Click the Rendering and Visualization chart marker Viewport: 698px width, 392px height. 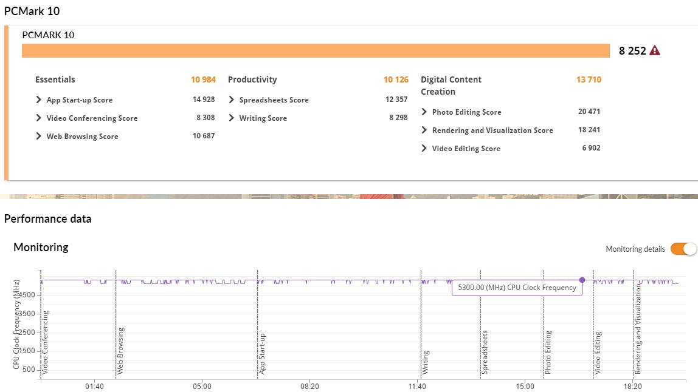click(x=638, y=329)
